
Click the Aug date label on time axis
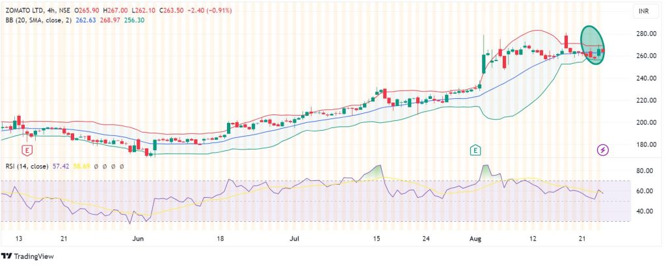tap(475, 239)
